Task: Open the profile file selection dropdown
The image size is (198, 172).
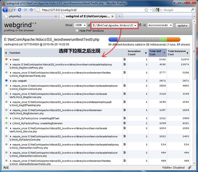Action: coord(115,25)
